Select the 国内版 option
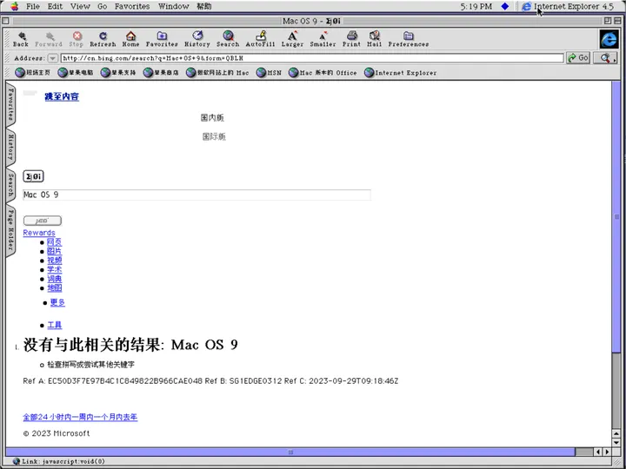The width and height of the screenshot is (626, 469). (212, 117)
